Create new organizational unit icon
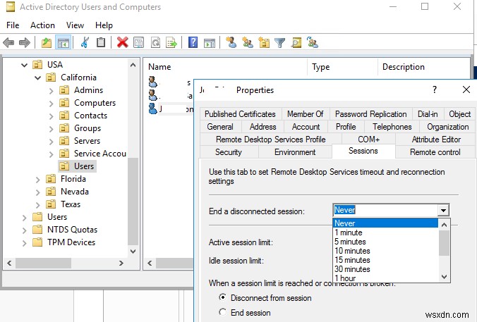This screenshot has height=322, width=477. [x=264, y=42]
